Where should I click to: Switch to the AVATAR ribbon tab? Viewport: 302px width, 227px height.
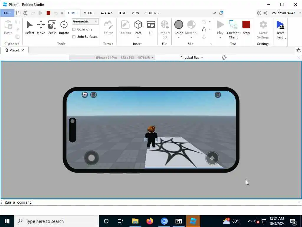(106, 13)
